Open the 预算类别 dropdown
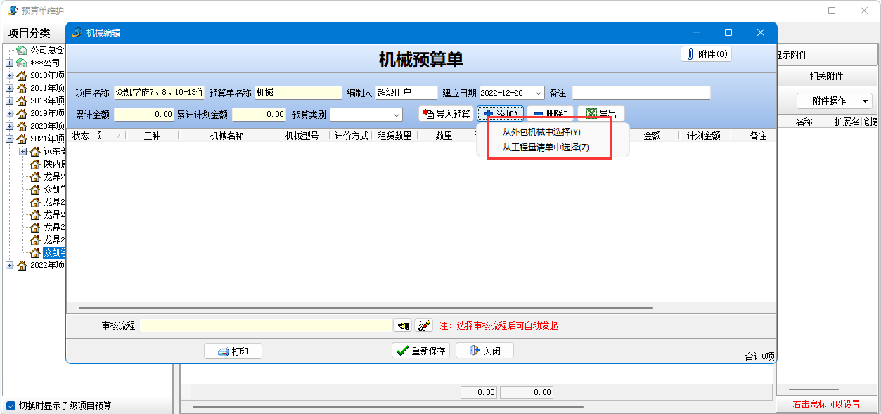Image resolution: width=881 pixels, height=414 pixels. tap(397, 115)
